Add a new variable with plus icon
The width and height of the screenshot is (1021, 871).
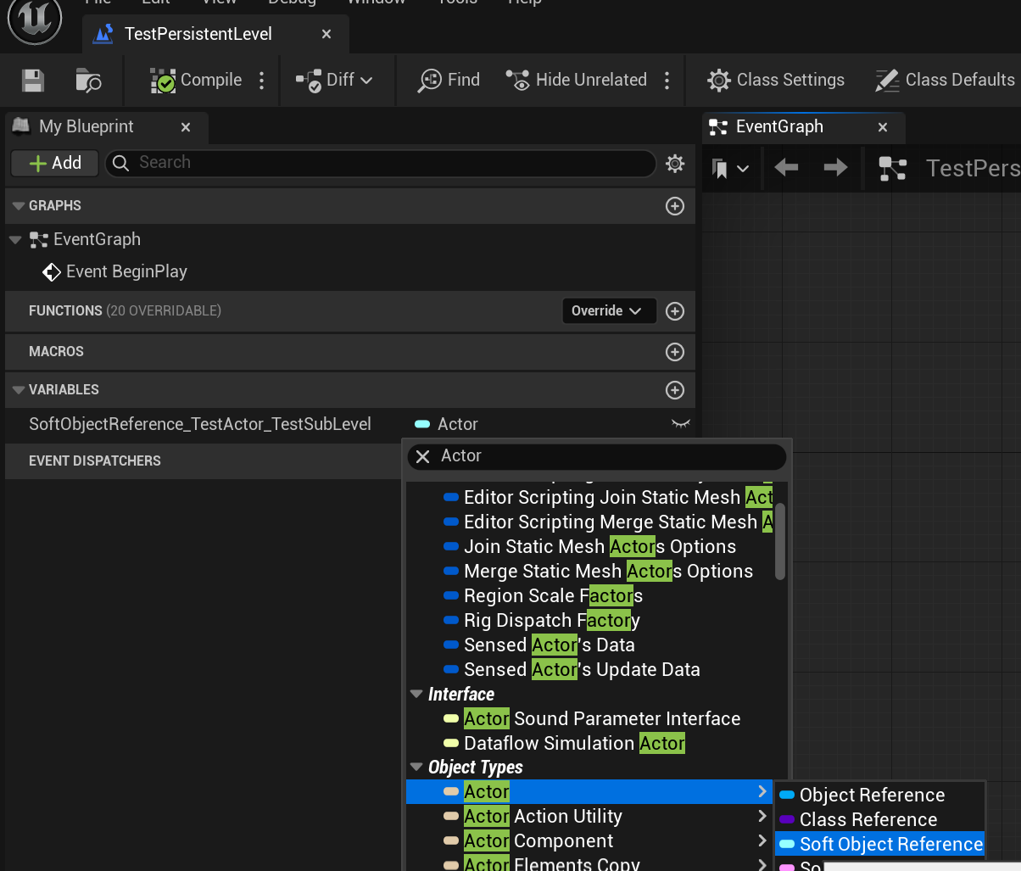pos(675,390)
